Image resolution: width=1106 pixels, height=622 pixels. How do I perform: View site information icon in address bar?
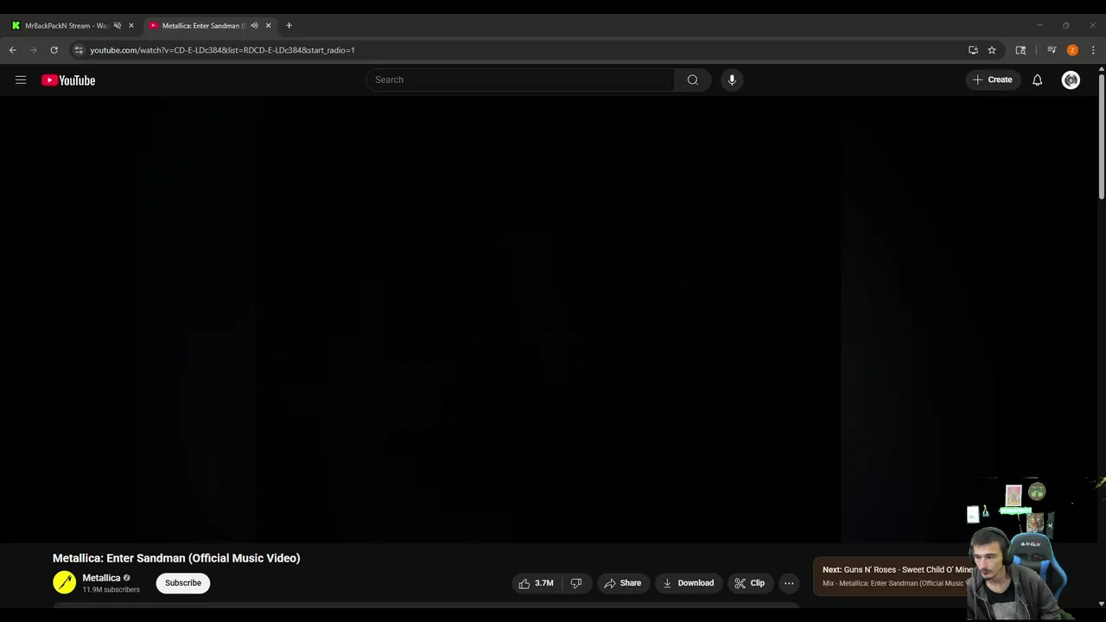pyautogui.click(x=79, y=50)
